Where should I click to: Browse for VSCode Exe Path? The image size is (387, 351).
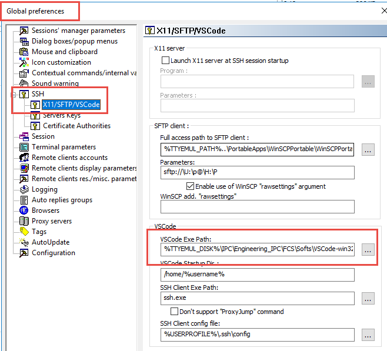pos(368,249)
